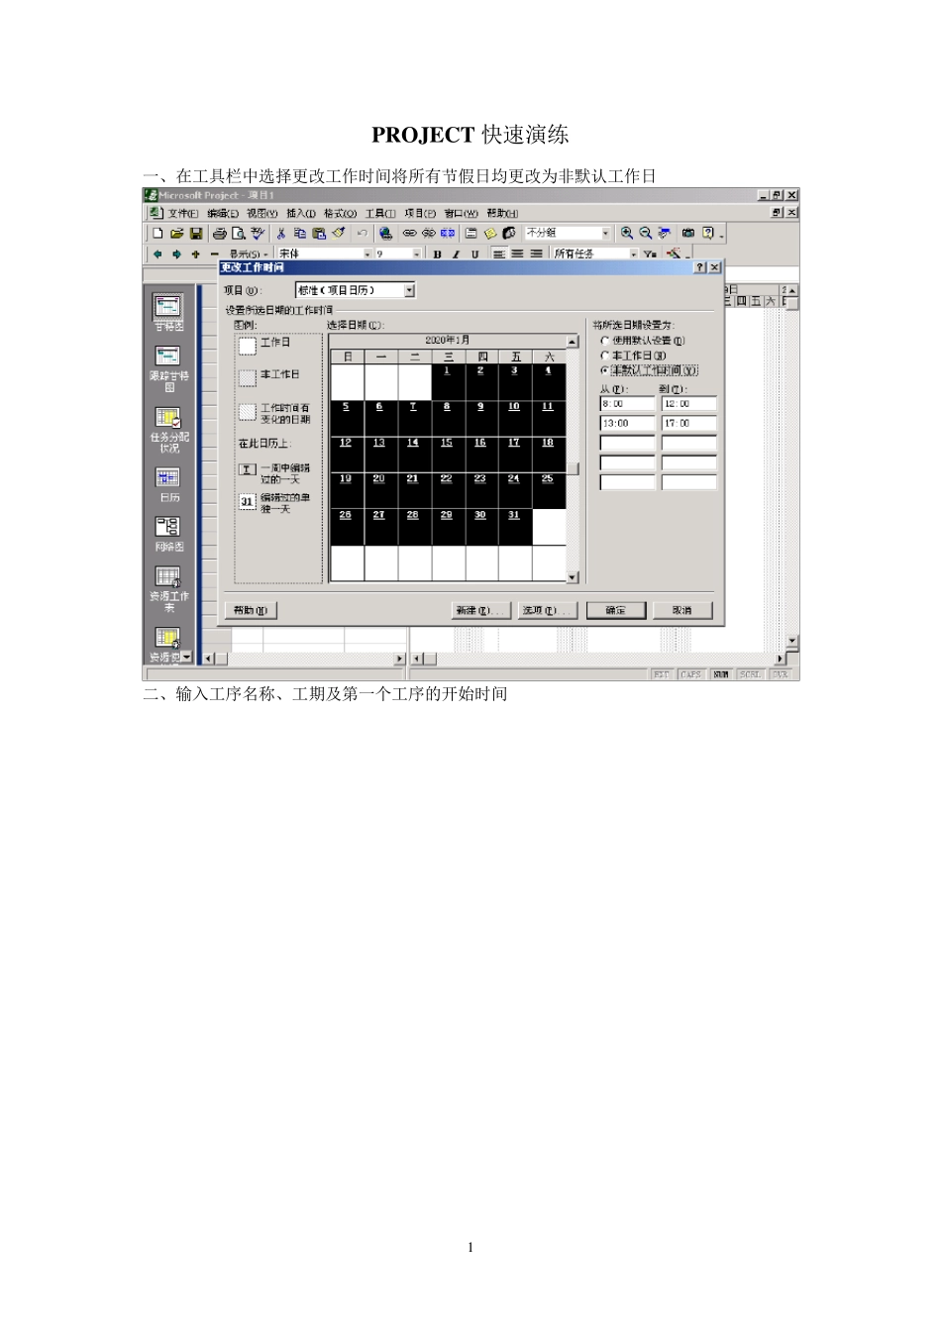Click the Task Information icon
The height and width of the screenshot is (1331, 941).
(471, 233)
